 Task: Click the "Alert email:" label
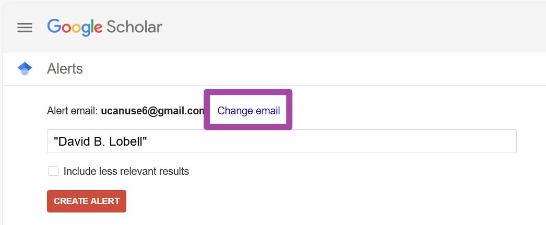pyautogui.click(x=73, y=111)
